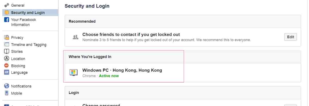Click the Language settings icon

tap(7, 72)
